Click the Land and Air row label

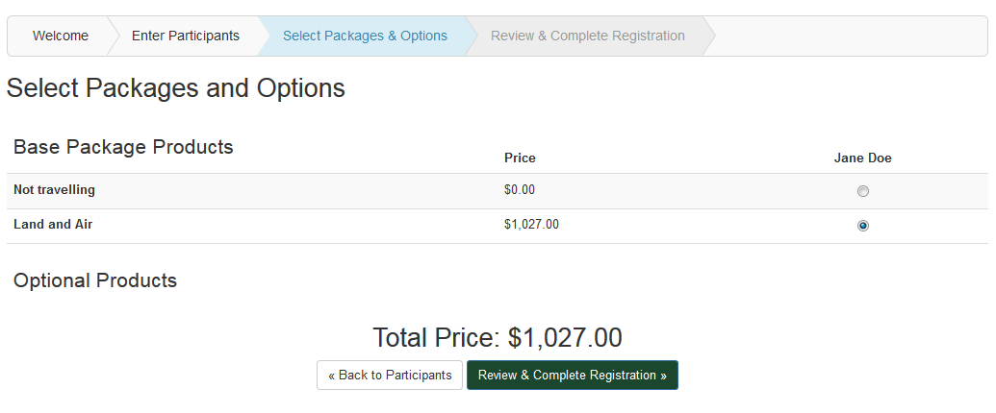pos(53,224)
